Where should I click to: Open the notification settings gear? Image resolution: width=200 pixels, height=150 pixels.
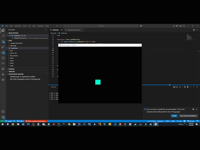pos(193,109)
